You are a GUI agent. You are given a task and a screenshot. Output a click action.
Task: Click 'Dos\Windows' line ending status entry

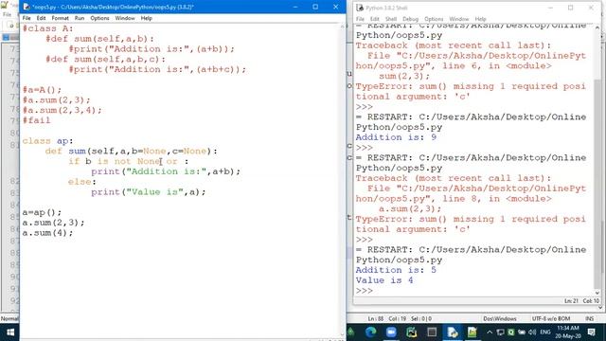[500, 319]
